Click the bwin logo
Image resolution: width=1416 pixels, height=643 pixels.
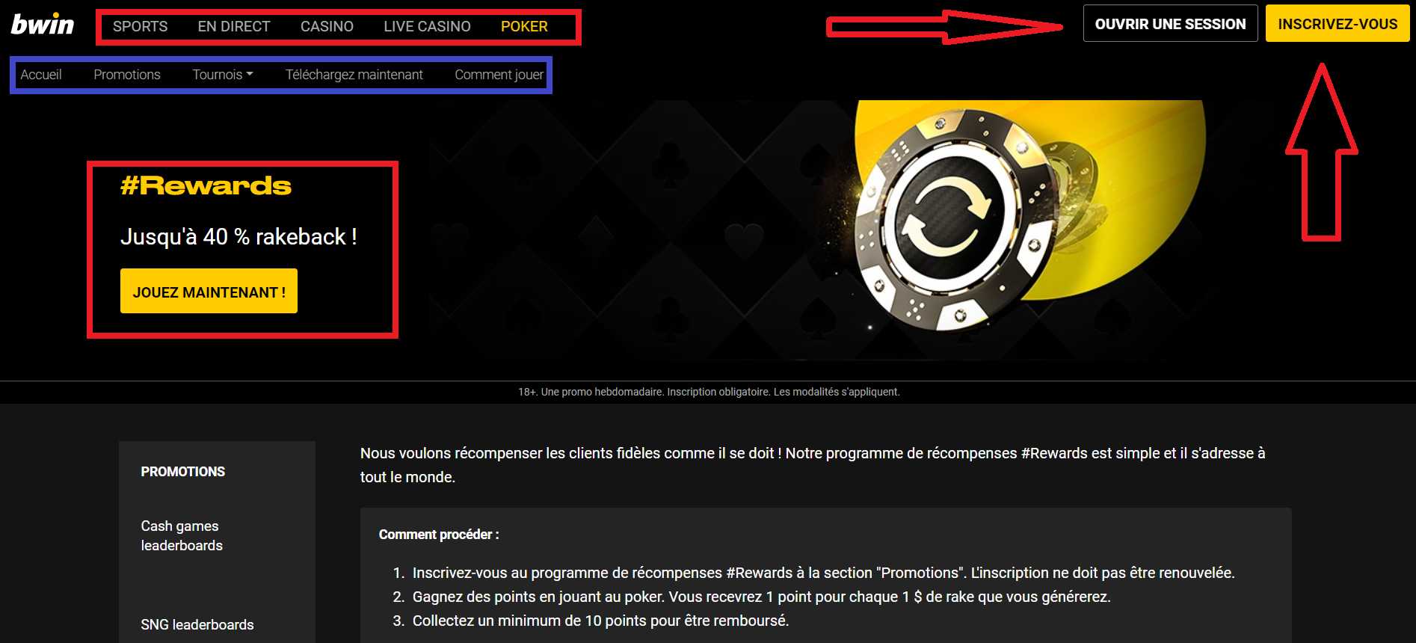click(43, 25)
